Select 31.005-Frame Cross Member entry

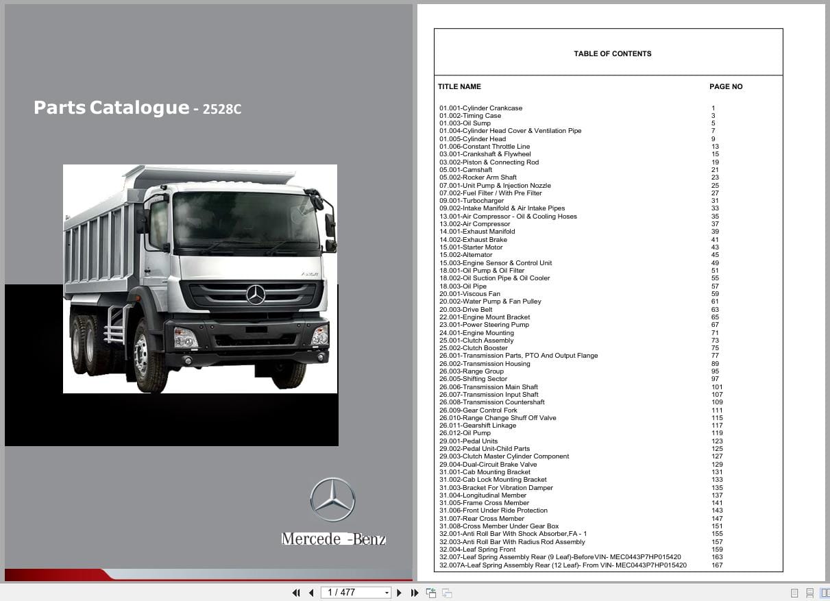[484, 503]
